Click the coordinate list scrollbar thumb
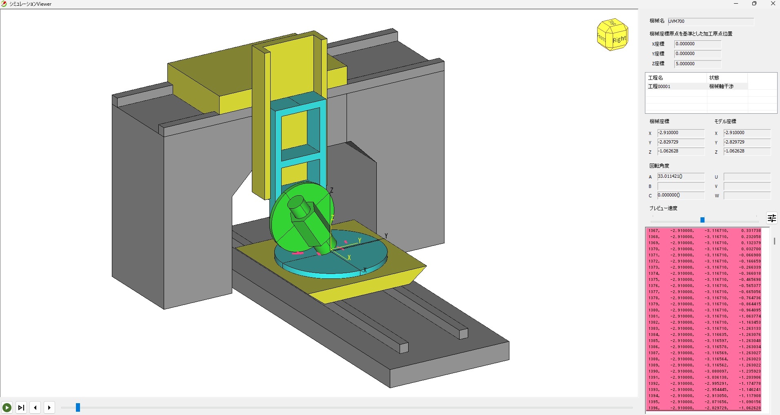Viewport: 780px width, 415px height. [774, 241]
